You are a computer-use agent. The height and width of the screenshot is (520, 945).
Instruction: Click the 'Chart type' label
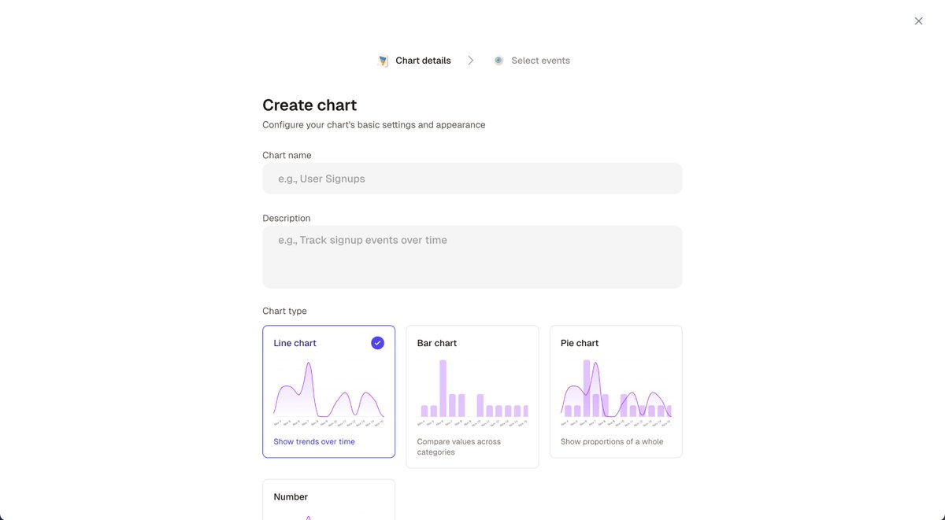click(285, 312)
